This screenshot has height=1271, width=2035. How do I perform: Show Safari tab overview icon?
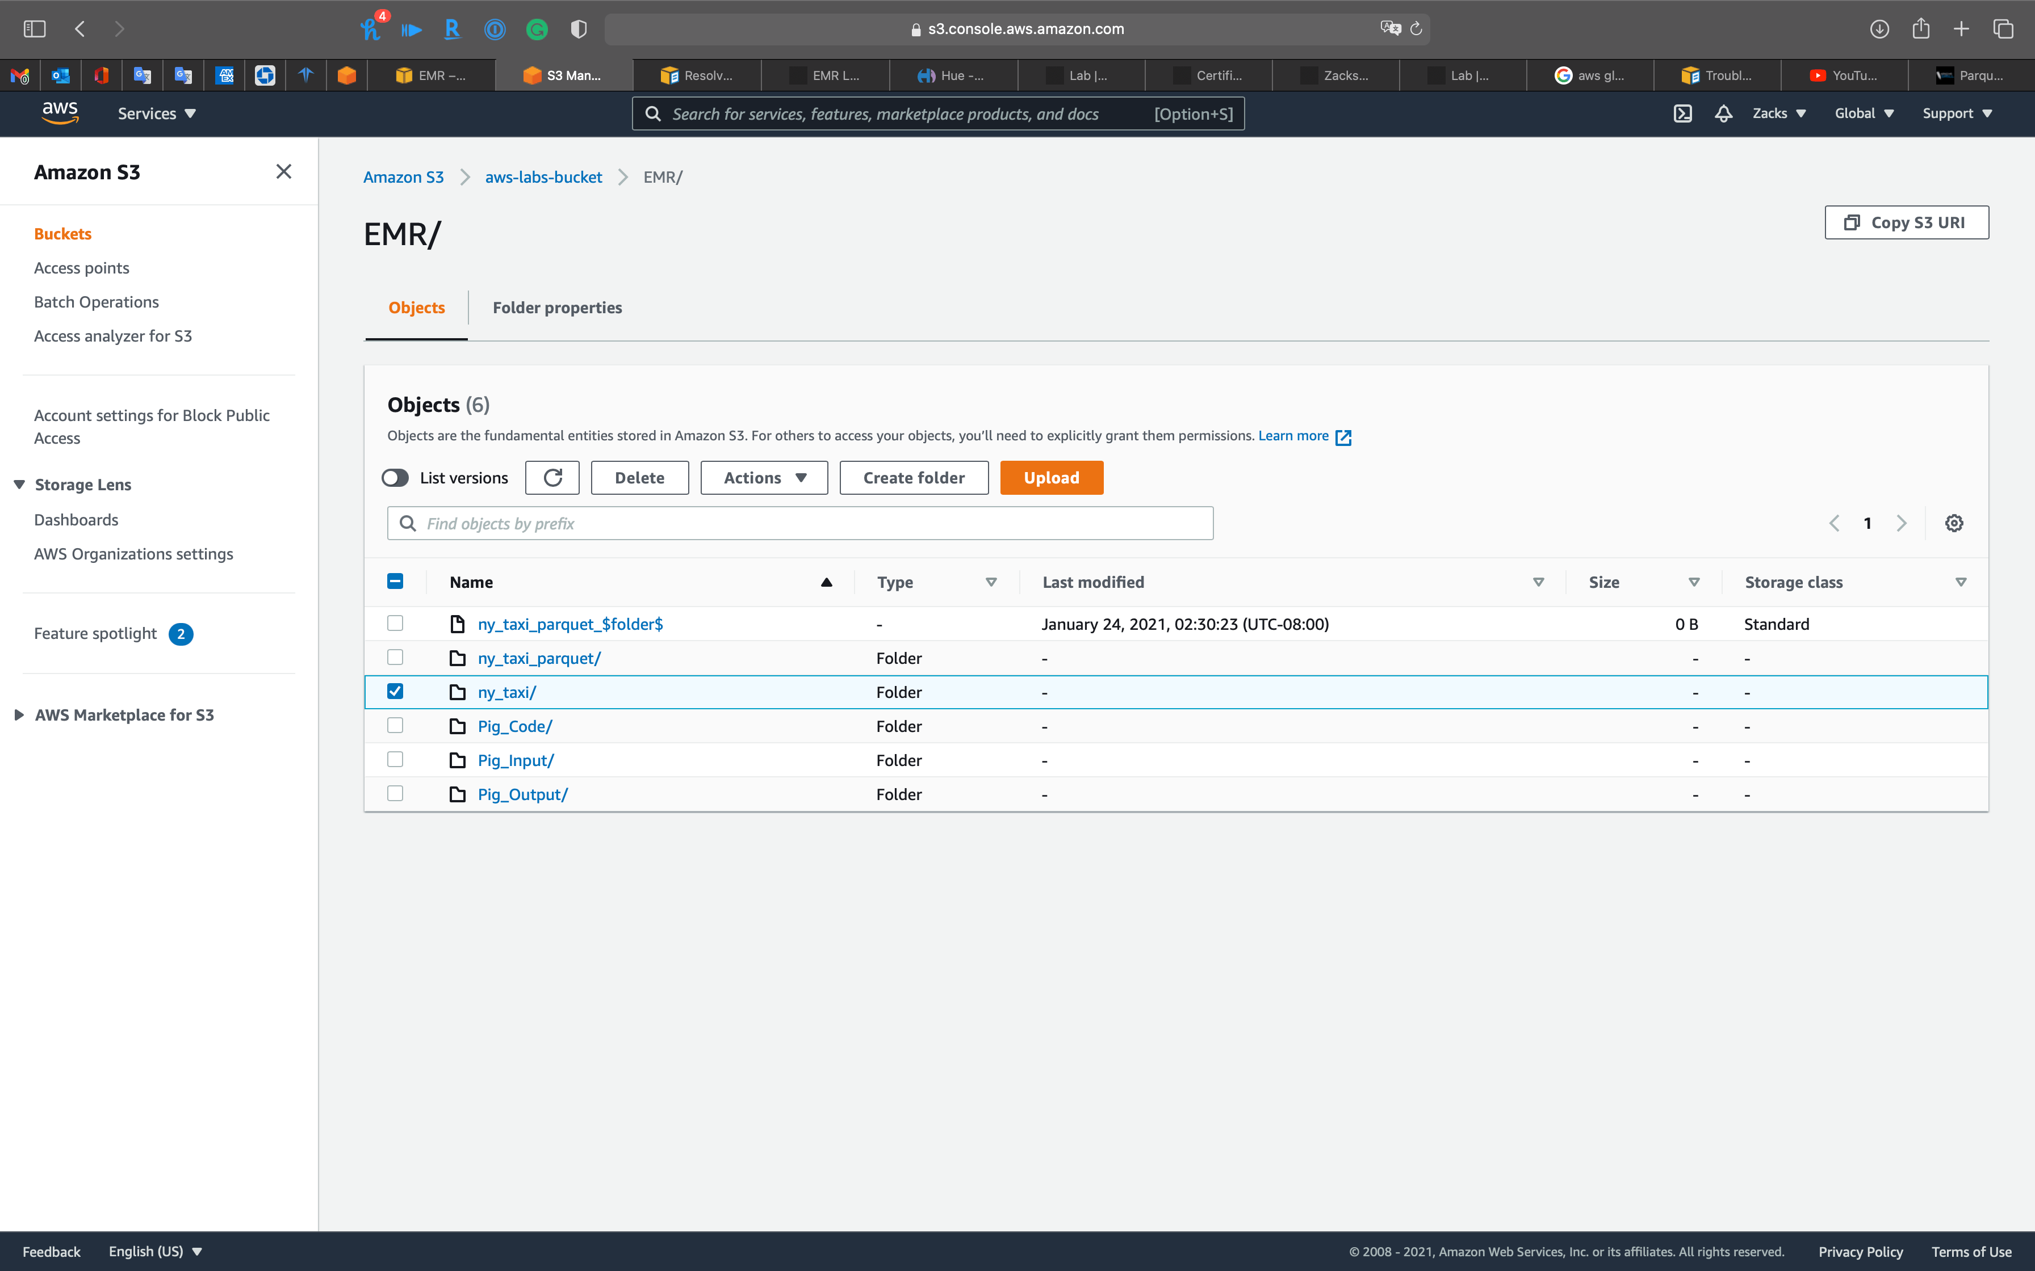click(x=2003, y=28)
